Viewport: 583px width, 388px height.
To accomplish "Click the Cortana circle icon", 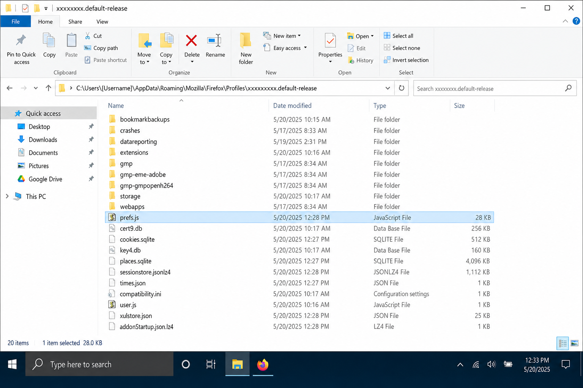I will (x=186, y=365).
